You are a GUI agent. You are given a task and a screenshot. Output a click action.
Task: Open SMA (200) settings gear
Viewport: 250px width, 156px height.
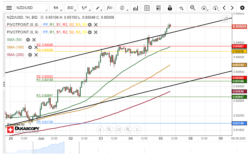tap(30, 55)
